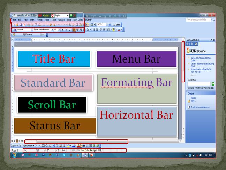The width and height of the screenshot is (226, 170).
Task: Click the Line Style icon in Drawing toolbar
Action: coord(84,146)
